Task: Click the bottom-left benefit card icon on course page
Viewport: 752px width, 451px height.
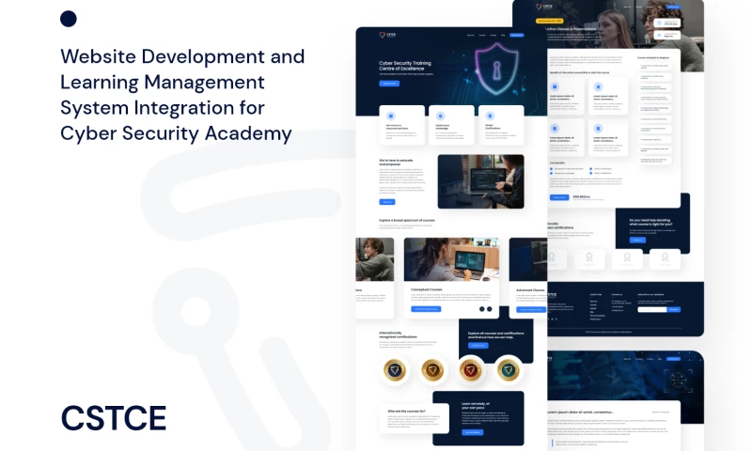Action: tap(555, 129)
